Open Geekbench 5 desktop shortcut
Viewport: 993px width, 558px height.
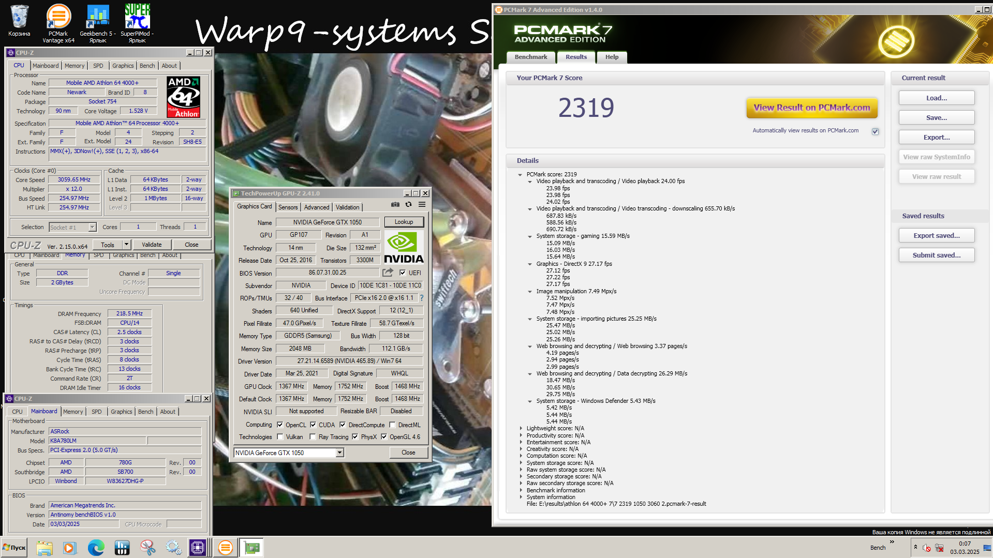pyautogui.click(x=98, y=23)
